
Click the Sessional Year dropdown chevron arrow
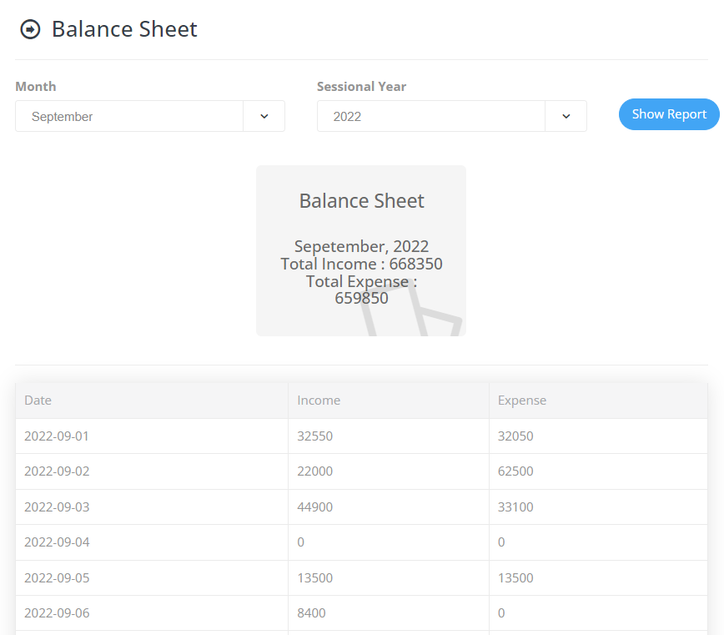click(x=566, y=116)
